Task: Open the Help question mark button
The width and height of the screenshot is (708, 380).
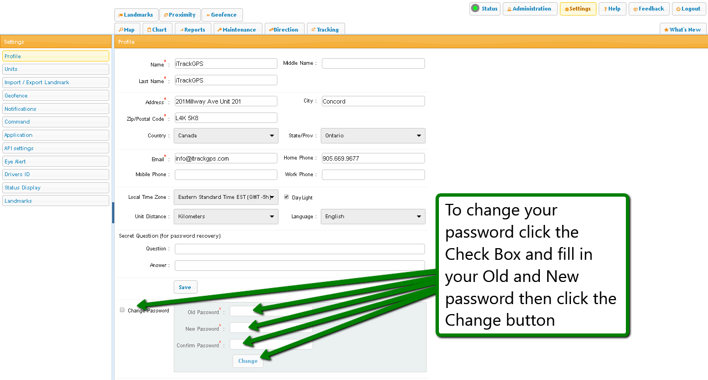Action: pos(612,9)
